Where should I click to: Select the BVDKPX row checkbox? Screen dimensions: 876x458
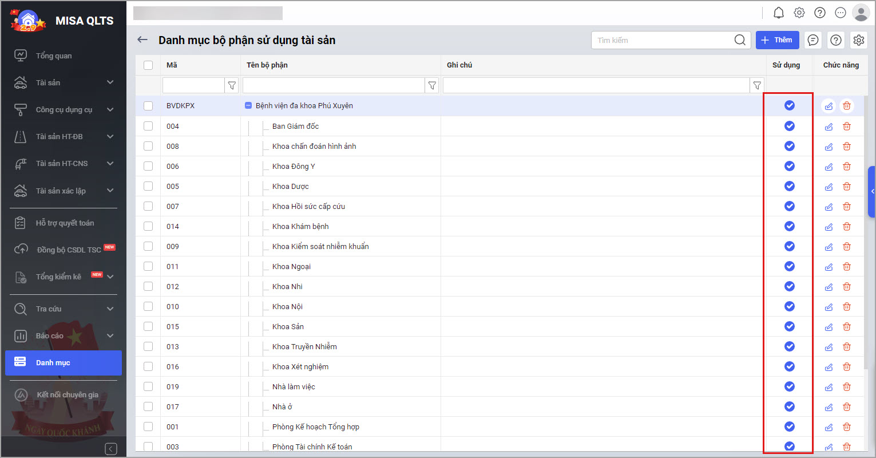148,106
